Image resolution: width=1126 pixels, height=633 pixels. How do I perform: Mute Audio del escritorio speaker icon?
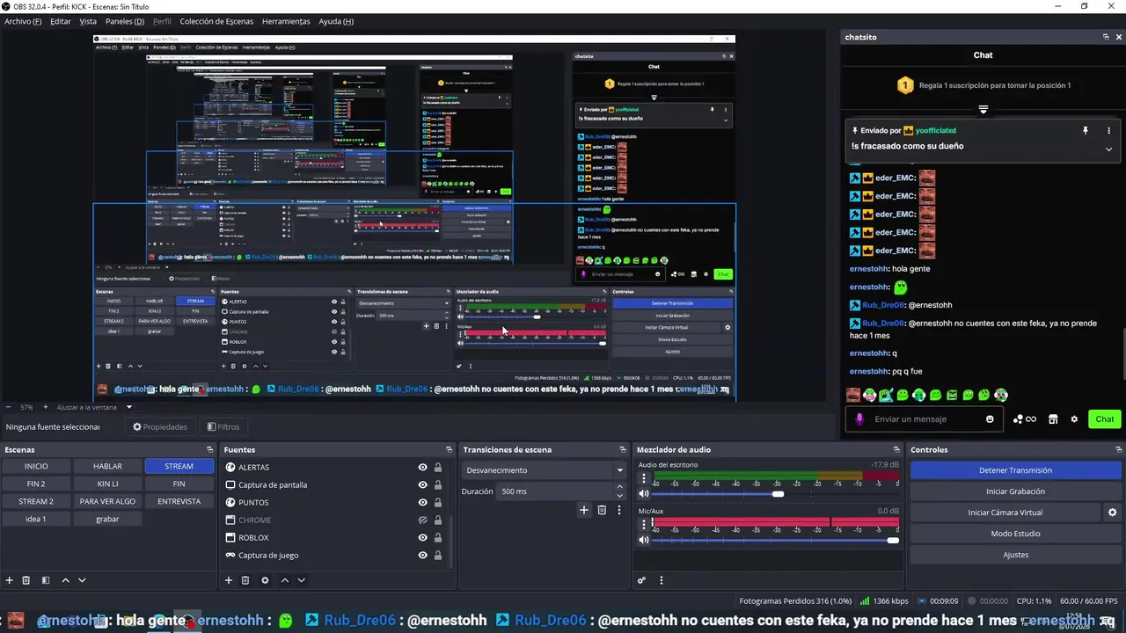coord(644,494)
